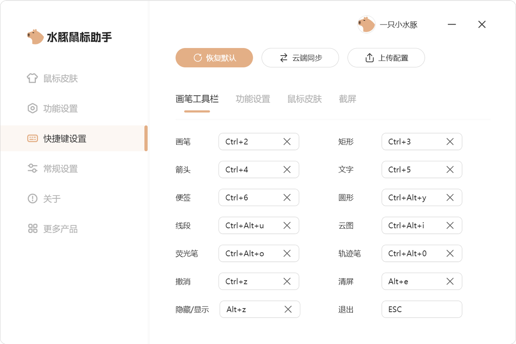Screen dimensions: 516x344
Task: Start 云端同步 sync
Action: tap(300, 58)
